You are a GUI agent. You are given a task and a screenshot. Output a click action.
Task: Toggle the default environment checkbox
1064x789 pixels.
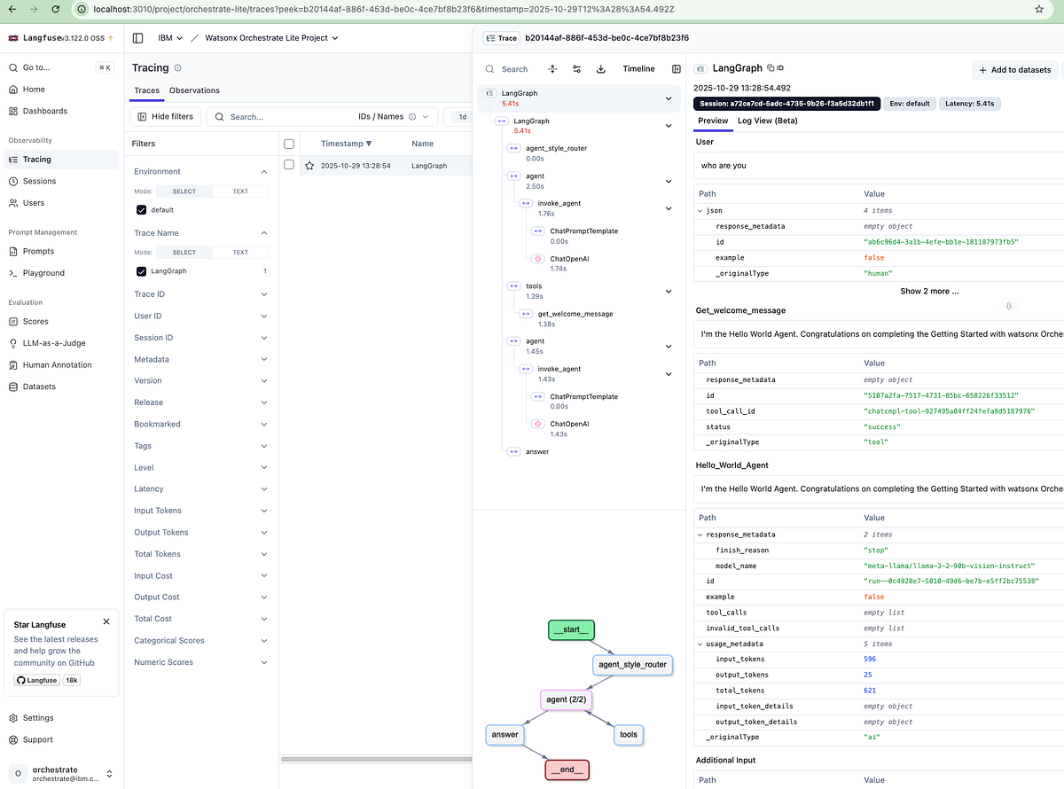[141, 210]
